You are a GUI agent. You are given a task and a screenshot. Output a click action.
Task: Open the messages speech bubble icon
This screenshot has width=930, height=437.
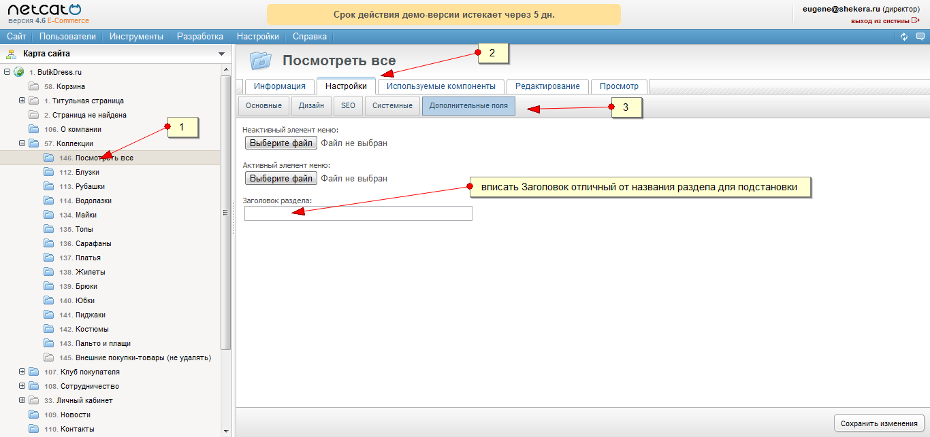click(920, 37)
